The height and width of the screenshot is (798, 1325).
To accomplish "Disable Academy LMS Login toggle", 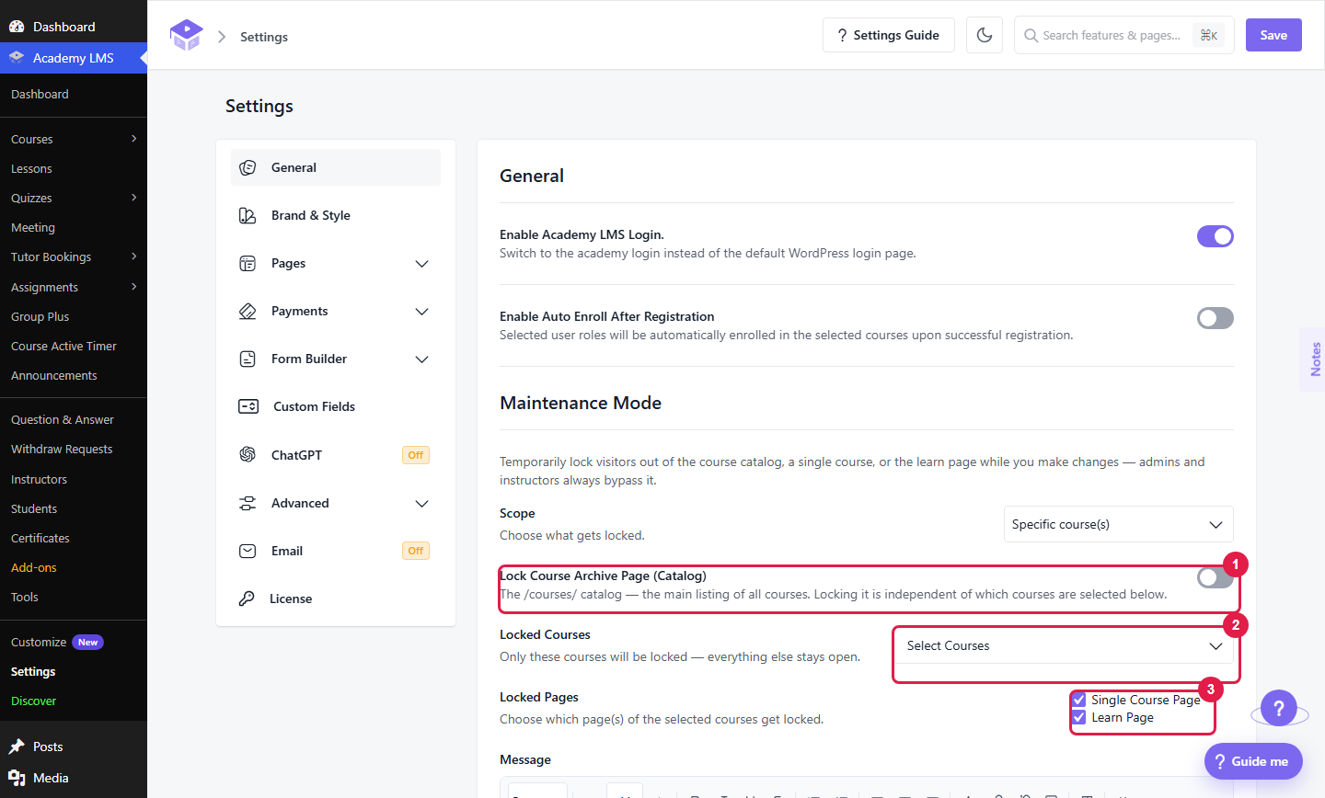I will click(x=1215, y=236).
